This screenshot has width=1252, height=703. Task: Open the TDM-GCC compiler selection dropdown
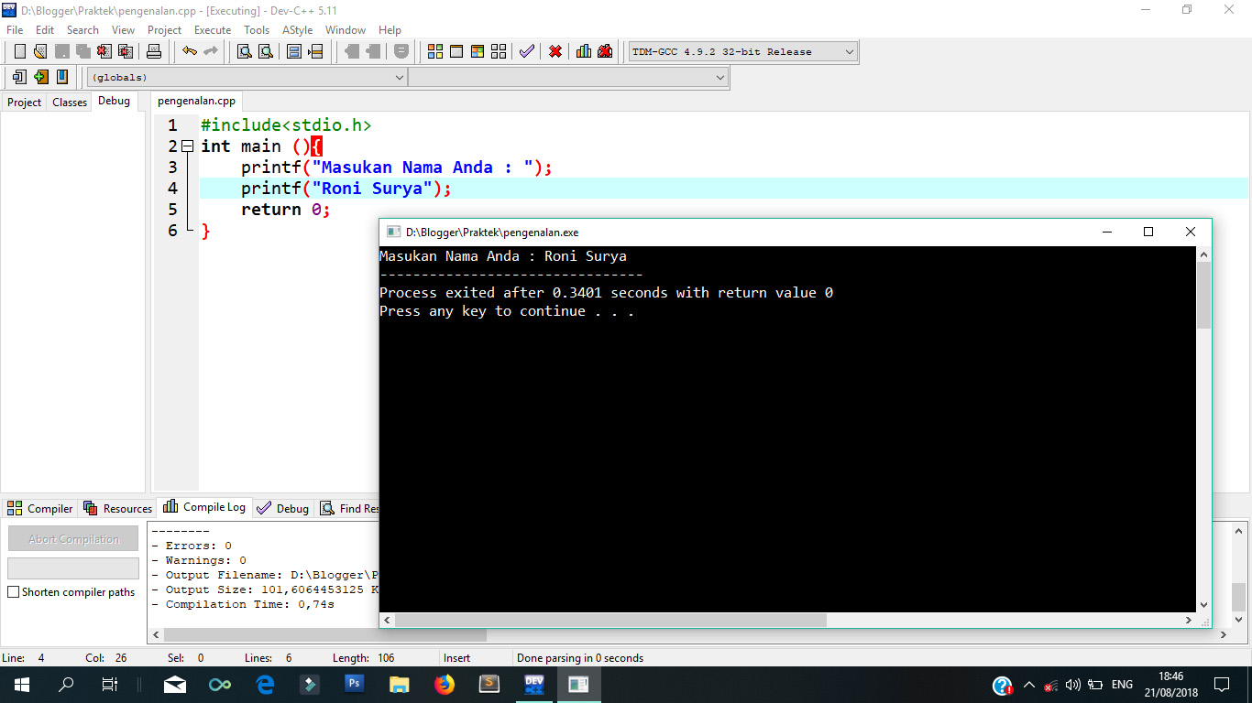[850, 51]
